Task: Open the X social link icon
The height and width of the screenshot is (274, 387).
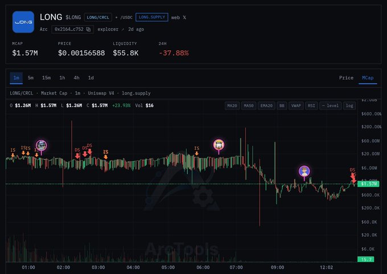Action: [184, 18]
